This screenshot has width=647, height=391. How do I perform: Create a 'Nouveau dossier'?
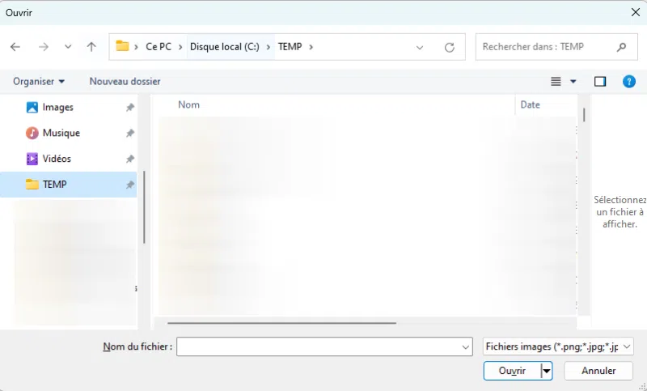tap(125, 81)
